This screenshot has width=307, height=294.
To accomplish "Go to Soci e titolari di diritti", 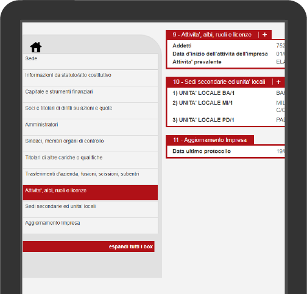I will coord(90,111).
